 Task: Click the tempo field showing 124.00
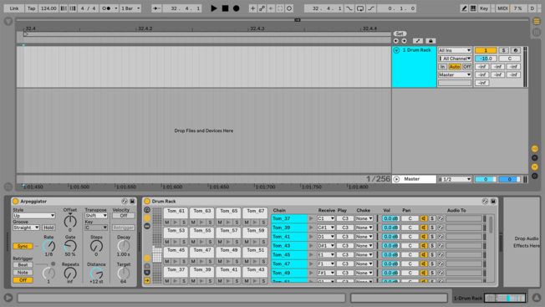pos(48,8)
